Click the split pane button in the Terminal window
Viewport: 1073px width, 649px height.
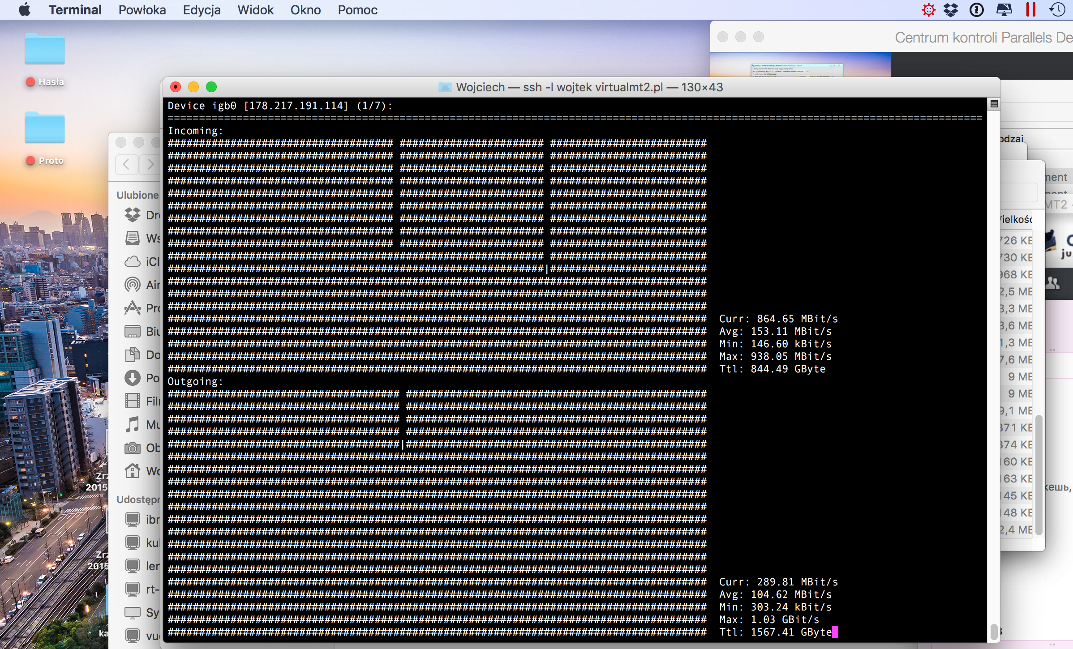[x=994, y=104]
